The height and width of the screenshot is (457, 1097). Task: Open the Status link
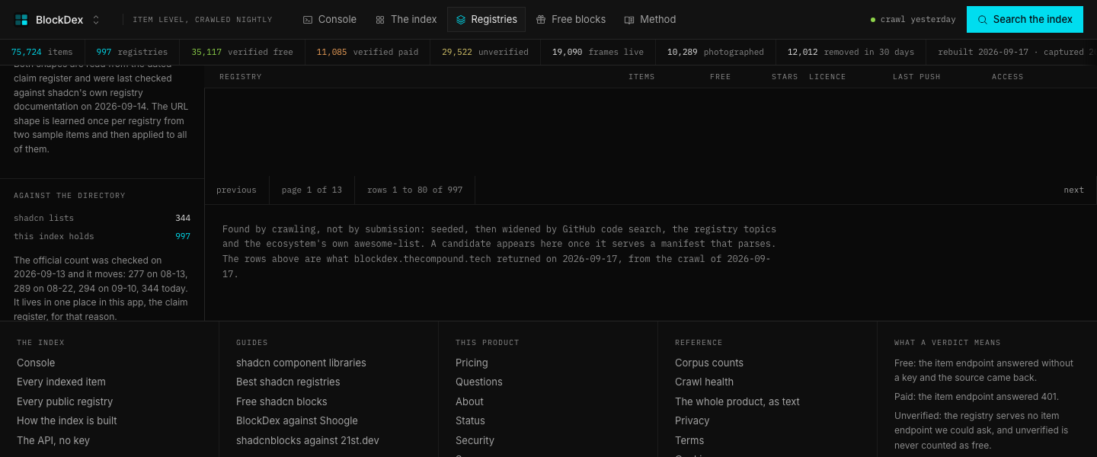click(470, 421)
